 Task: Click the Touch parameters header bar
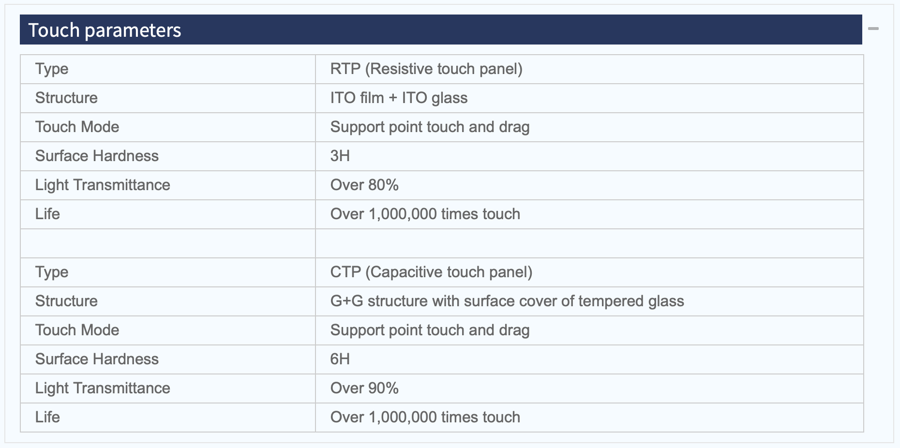pos(441,30)
